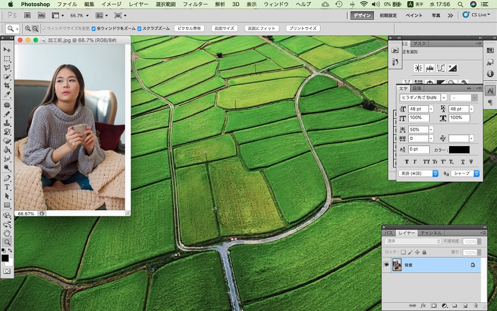The width and height of the screenshot is (497, 311).
Task: Select the Polygonal Lasso tool
Action: 7,68
